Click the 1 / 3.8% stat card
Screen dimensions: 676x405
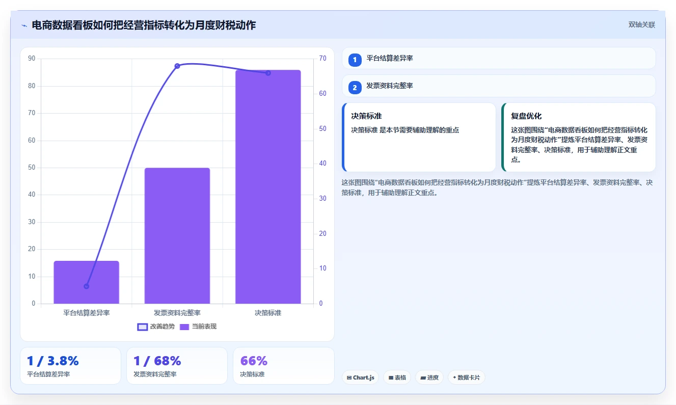(70, 366)
